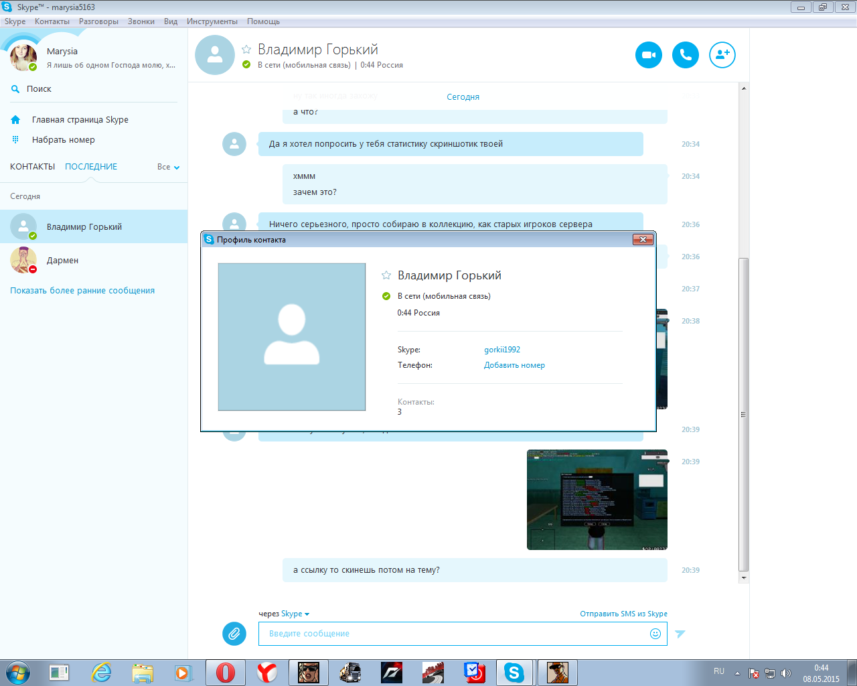This screenshot has width=857, height=686.
Task: Open Marysia's own profile avatar
Action: 23,57
